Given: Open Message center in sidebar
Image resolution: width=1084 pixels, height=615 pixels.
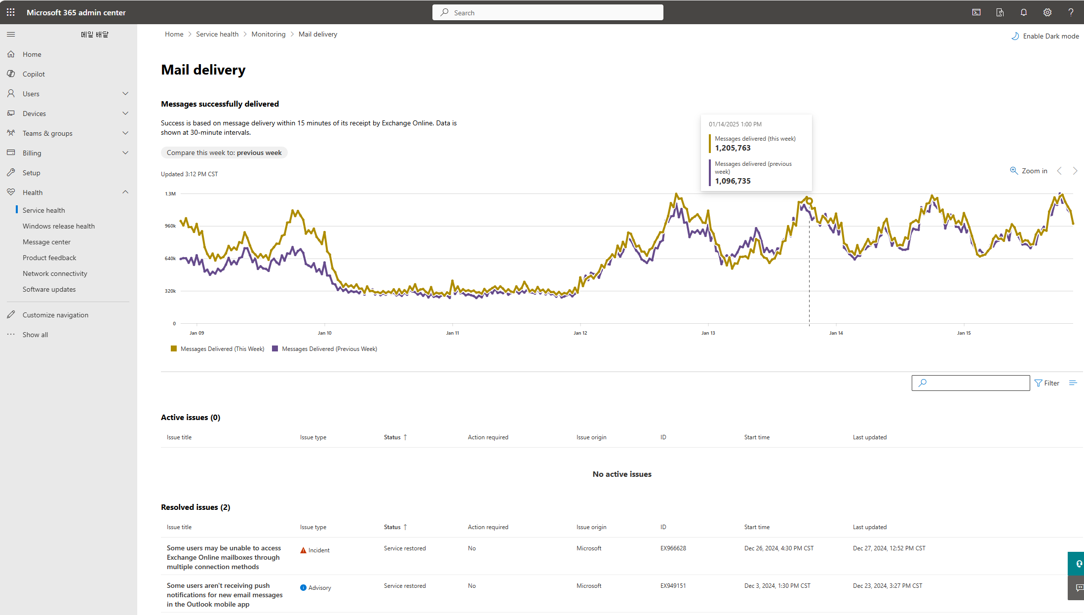Looking at the screenshot, I should pyautogui.click(x=46, y=242).
